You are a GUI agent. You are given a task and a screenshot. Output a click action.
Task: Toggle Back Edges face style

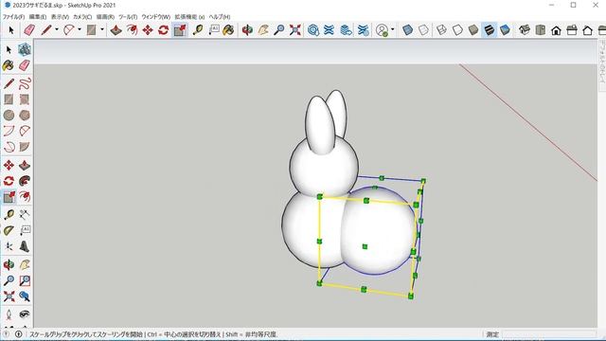[423, 30]
